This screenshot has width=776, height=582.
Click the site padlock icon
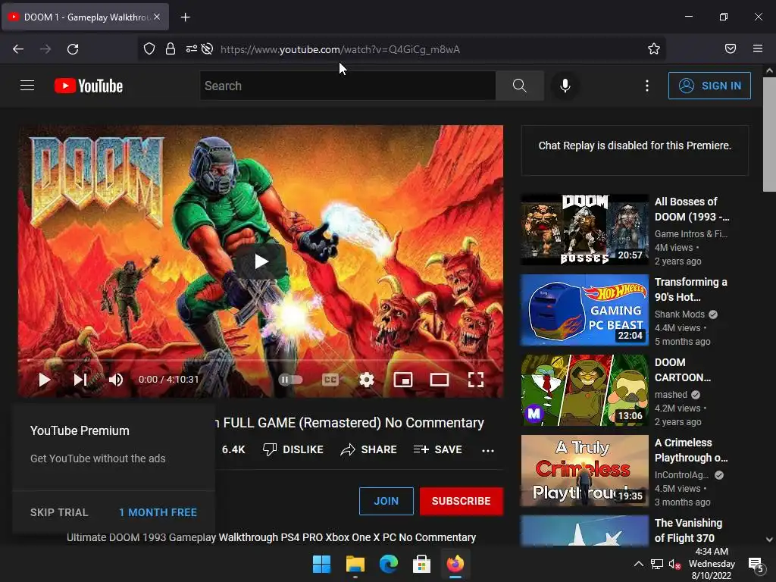pyautogui.click(x=171, y=48)
